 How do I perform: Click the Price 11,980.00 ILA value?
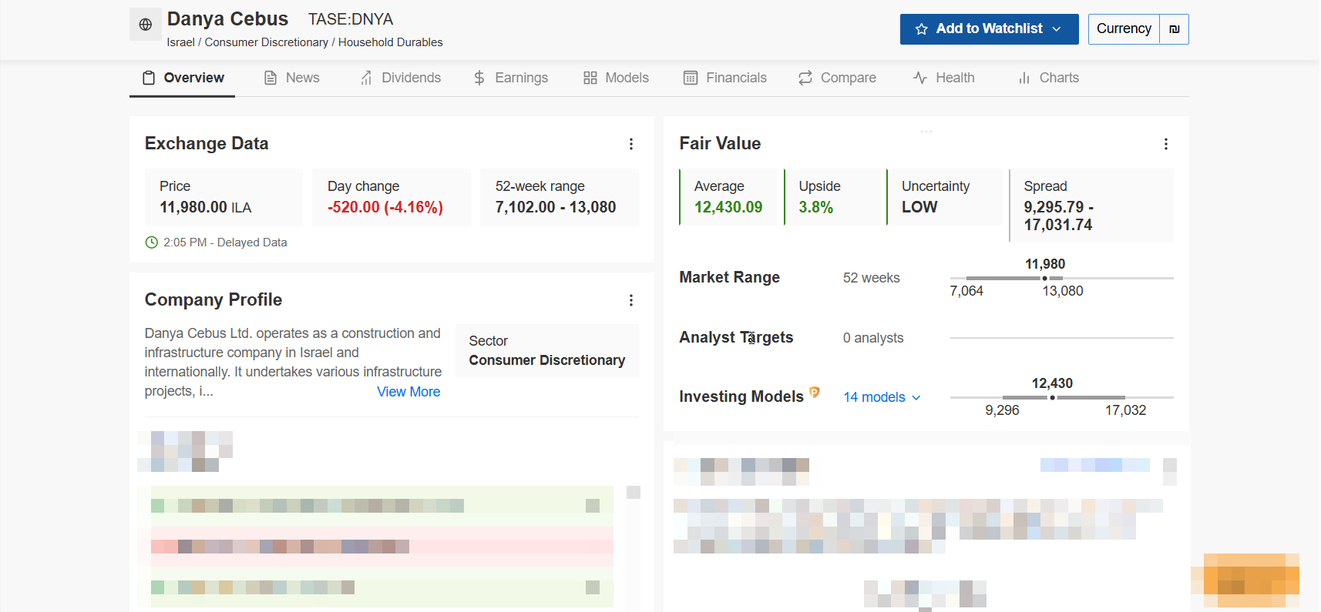[206, 207]
